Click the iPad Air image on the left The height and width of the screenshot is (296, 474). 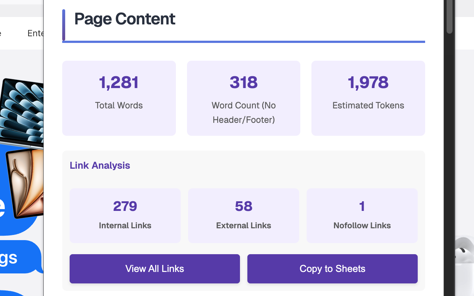(25, 183)
